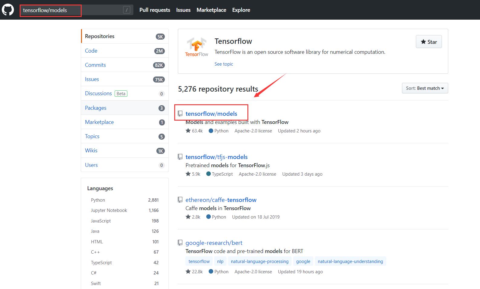The width and height of the screenshot is (480, 289).
Task: Open Issues in the top navigation
Action: coord(183,10)
